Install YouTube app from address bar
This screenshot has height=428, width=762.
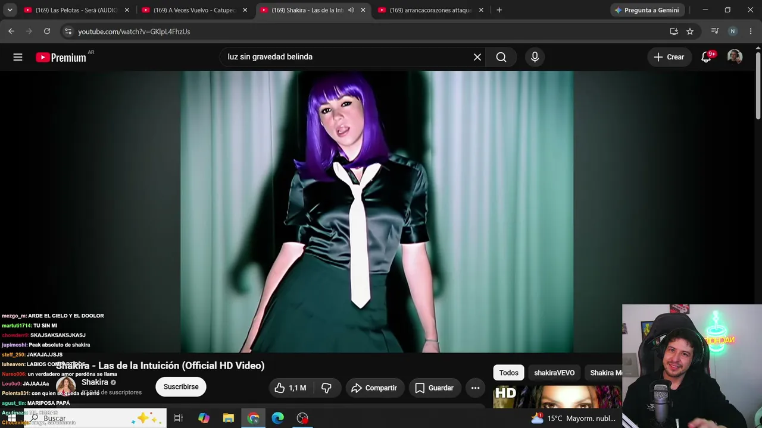pos(674,32)
